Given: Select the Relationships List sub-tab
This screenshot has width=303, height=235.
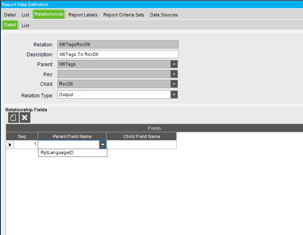Looking at the screenshot, I should click(25, 25).
